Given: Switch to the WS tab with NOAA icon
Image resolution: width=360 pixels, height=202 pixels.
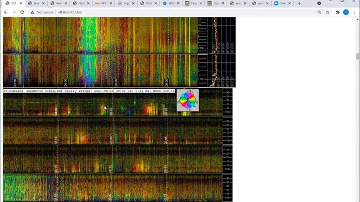Looking at the screenshot, I should pos(172,3).
